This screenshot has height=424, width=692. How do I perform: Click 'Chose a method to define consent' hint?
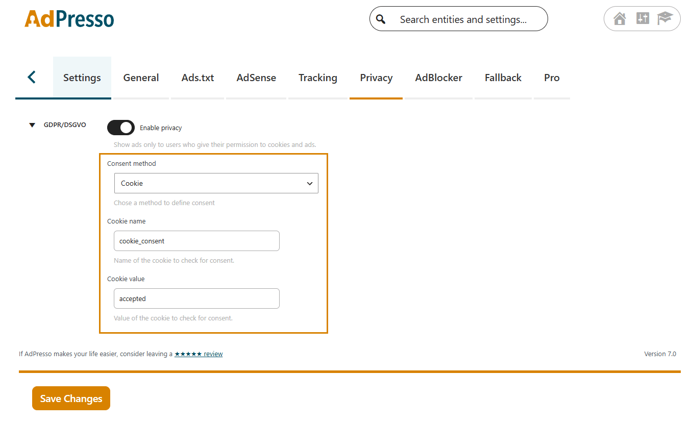coord(164,203)
